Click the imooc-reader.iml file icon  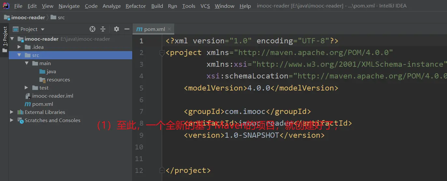[28, 96]
